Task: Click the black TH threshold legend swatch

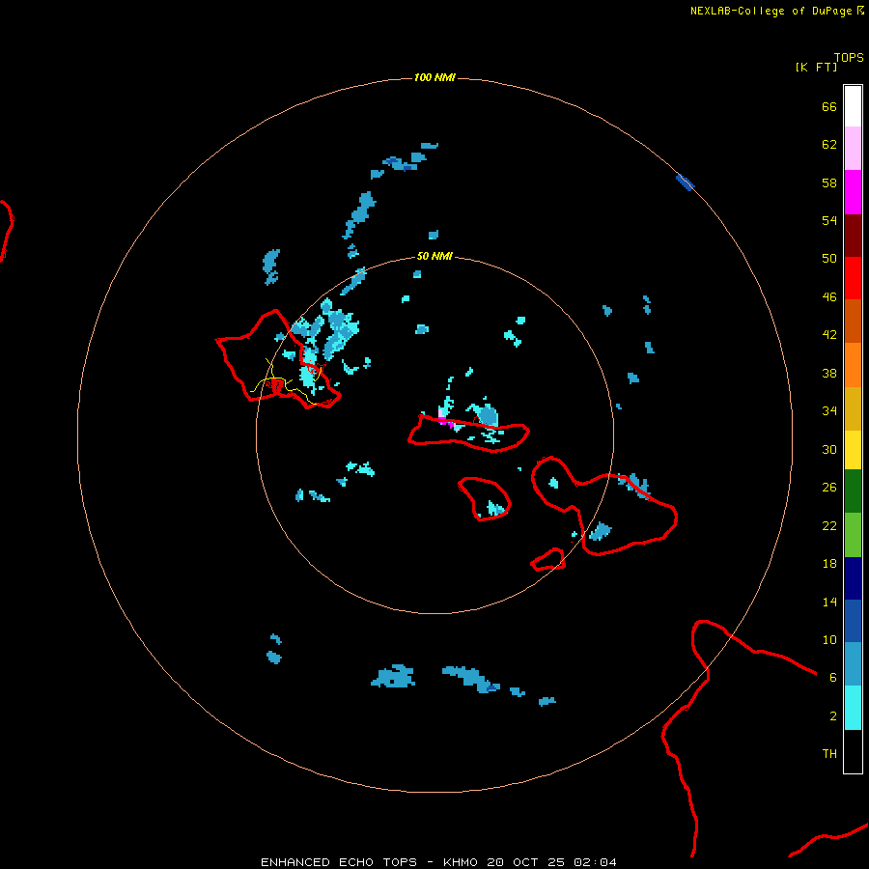Action: tap(853, 751)
